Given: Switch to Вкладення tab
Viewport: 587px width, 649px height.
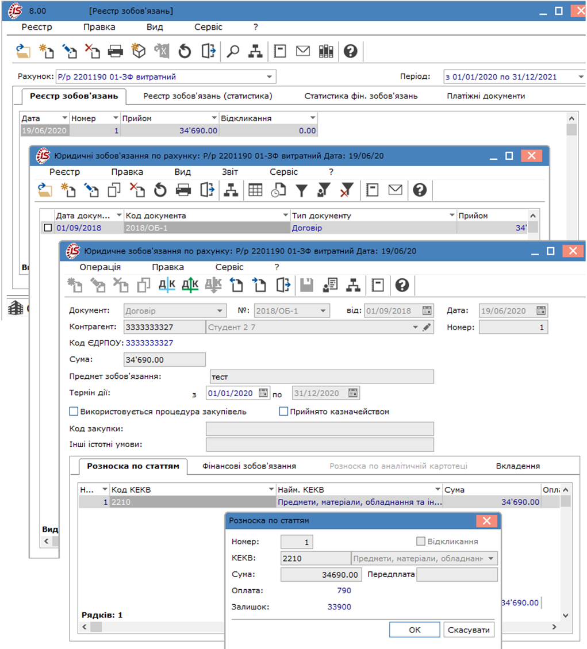Looking at the screenshot, I should coord(518,466).
